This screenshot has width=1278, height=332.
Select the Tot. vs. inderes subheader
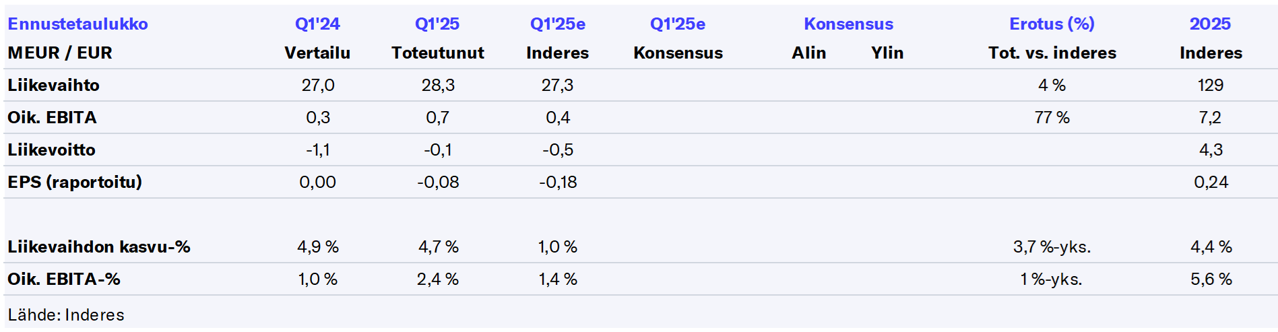click(x=1052, y=53)
